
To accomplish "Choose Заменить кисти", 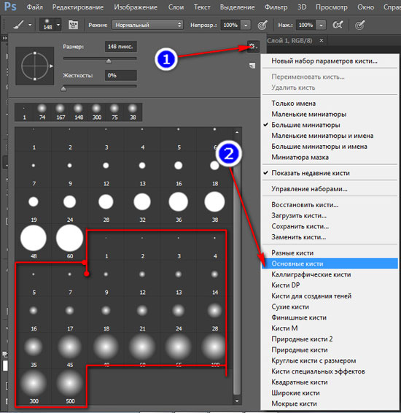I will pos(330,237).
